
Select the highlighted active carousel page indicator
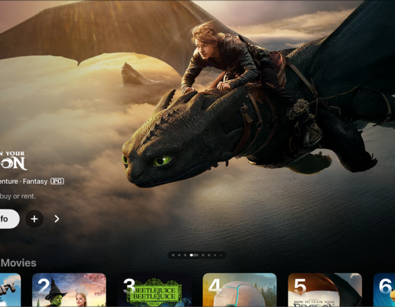pos(194,255)
